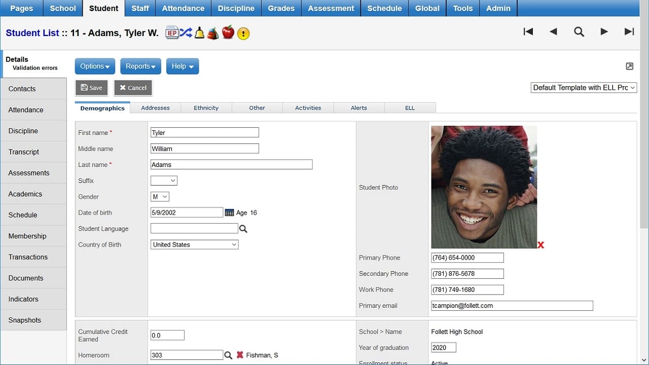Click the yellow exclamation alert icon
Viewport: 649px width, 365px height.
[243, 33]
